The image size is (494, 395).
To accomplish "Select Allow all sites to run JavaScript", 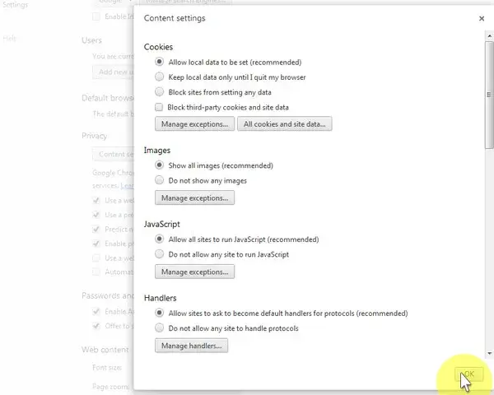I will click(160, 239).
